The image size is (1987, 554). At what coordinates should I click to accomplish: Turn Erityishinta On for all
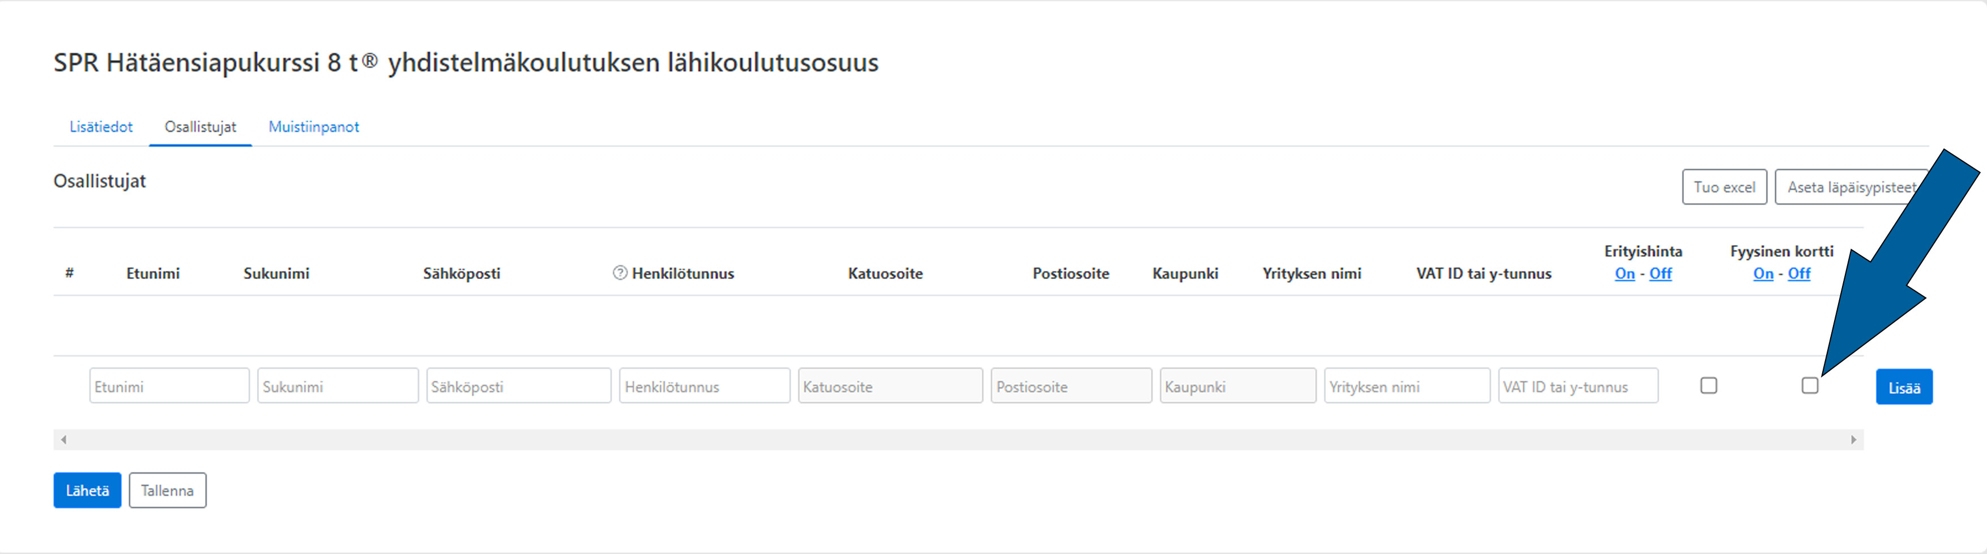[x=1624, y=273]
